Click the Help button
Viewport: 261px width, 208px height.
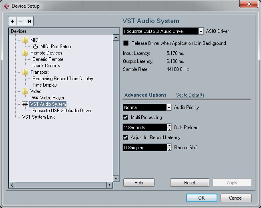click(139, 183)
